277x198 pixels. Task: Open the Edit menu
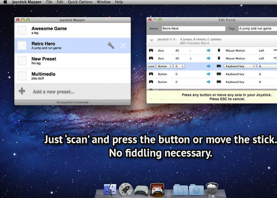[60, 2]
